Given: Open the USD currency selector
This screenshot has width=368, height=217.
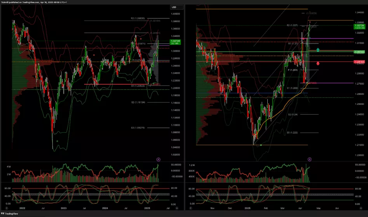Looking at the screenshot, I should (x=174, y=7).
